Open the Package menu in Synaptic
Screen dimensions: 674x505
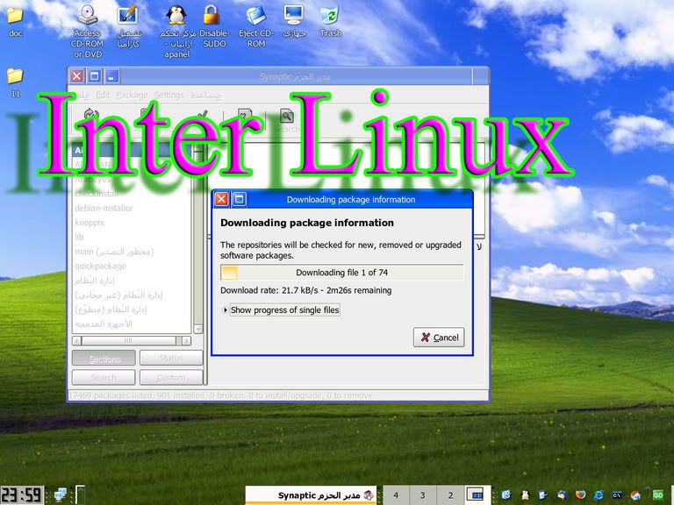132,95
